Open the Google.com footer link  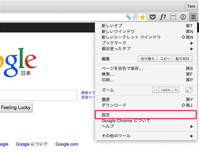click(x=67, y=144)
